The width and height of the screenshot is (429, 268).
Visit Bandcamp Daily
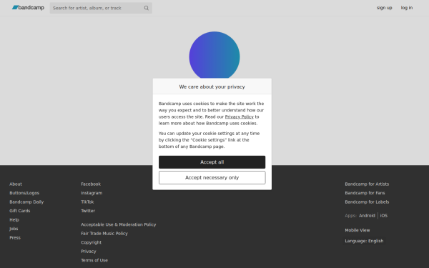(x=26, y=202)
